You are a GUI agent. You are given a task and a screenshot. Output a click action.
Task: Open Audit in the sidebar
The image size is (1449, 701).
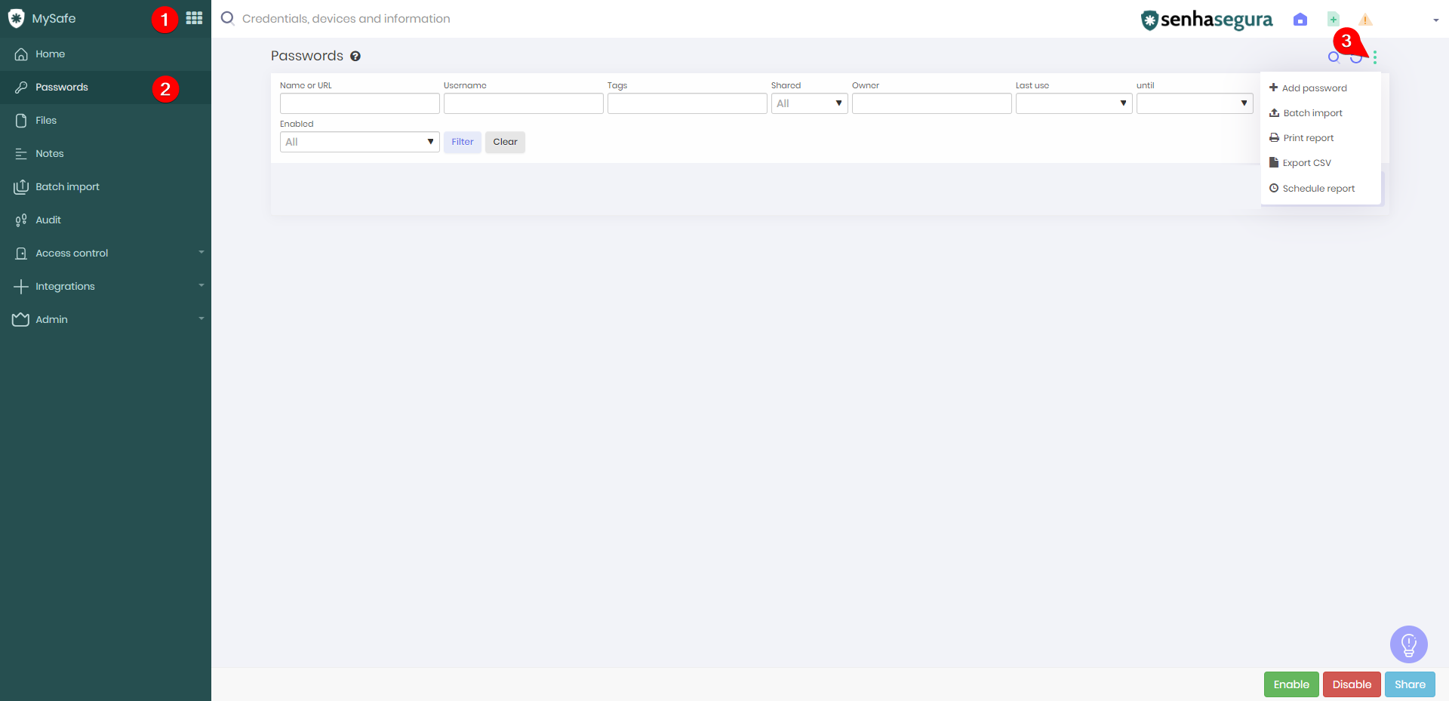tap(106, 220)
